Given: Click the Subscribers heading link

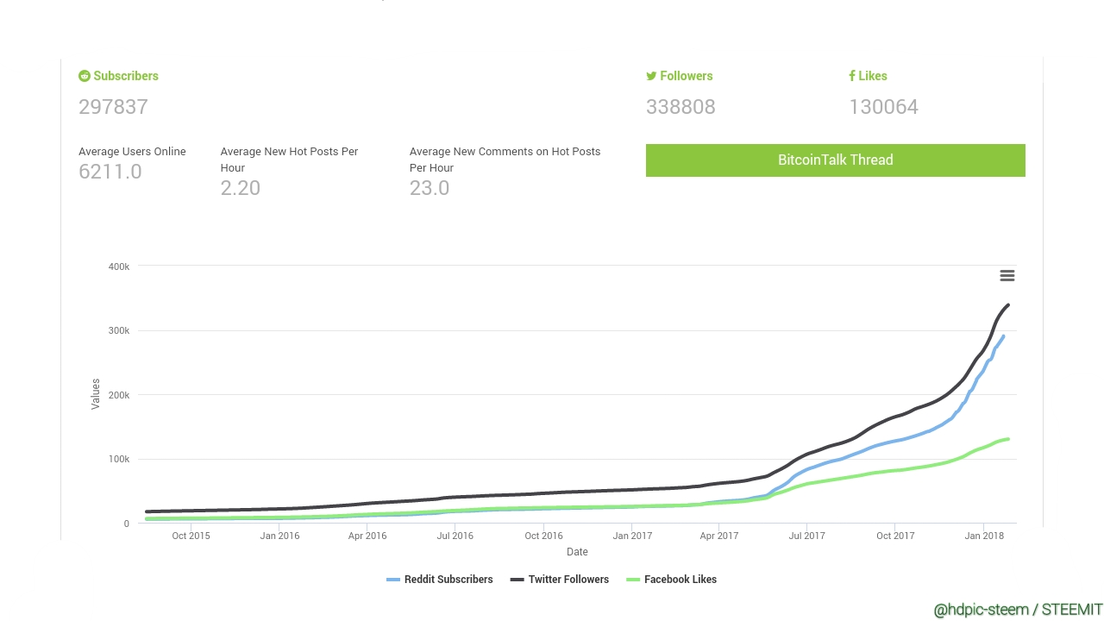Looking at the screenshot, I should tap(126, 76).
